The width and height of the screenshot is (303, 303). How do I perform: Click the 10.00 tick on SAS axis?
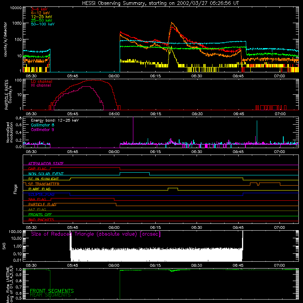16,239
